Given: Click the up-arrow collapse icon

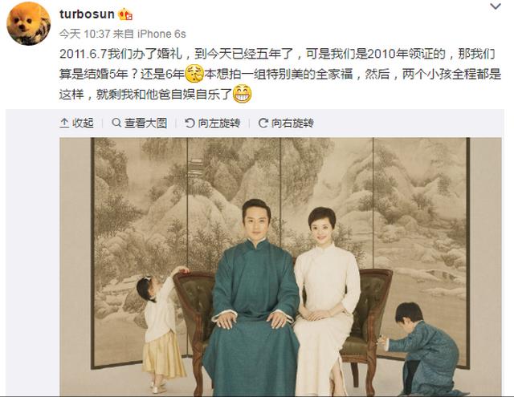Looking at the screenshot, I should point(64,123).
